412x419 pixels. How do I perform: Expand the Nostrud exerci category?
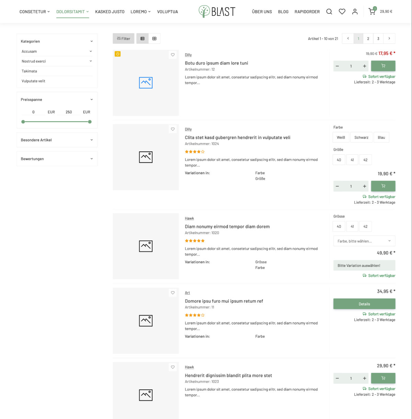[x=91, y=61]
